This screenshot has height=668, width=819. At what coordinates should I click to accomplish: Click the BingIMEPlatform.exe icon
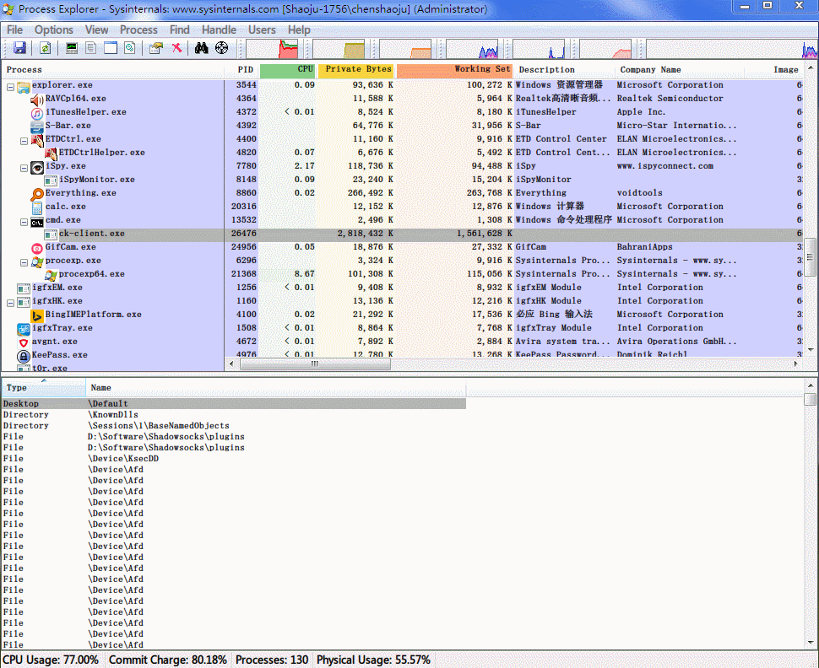point(37,315)
